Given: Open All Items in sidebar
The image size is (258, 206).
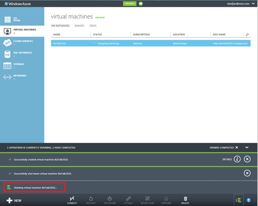Looking at the screenshot, I should pos(22,19).
